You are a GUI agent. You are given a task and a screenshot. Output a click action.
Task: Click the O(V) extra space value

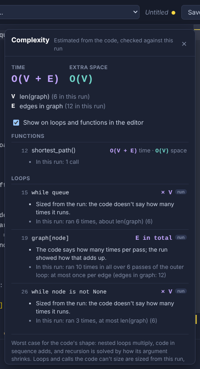[81, 79]
